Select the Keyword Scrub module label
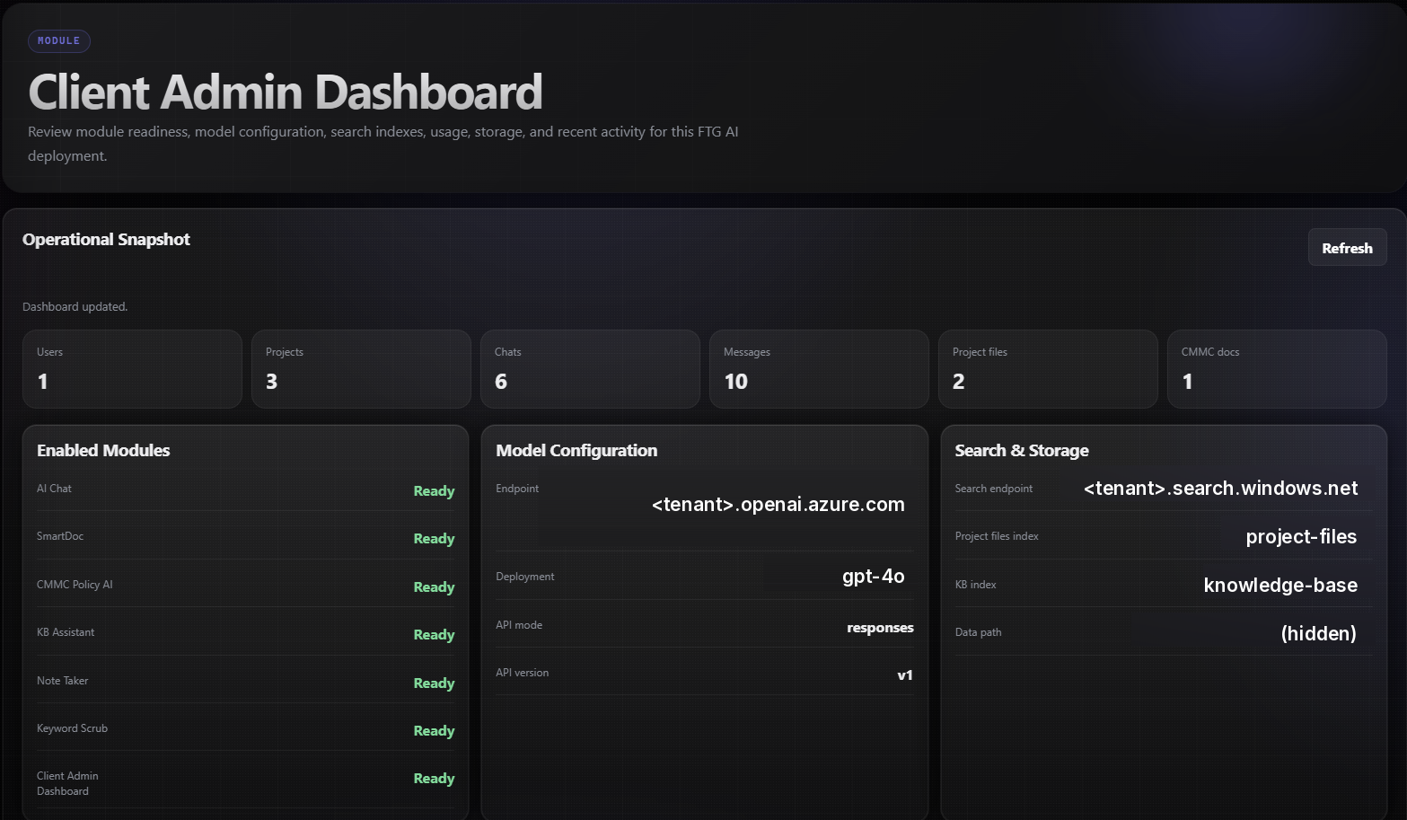Viewport: 1407px width, 820px height. coord(72,728)
